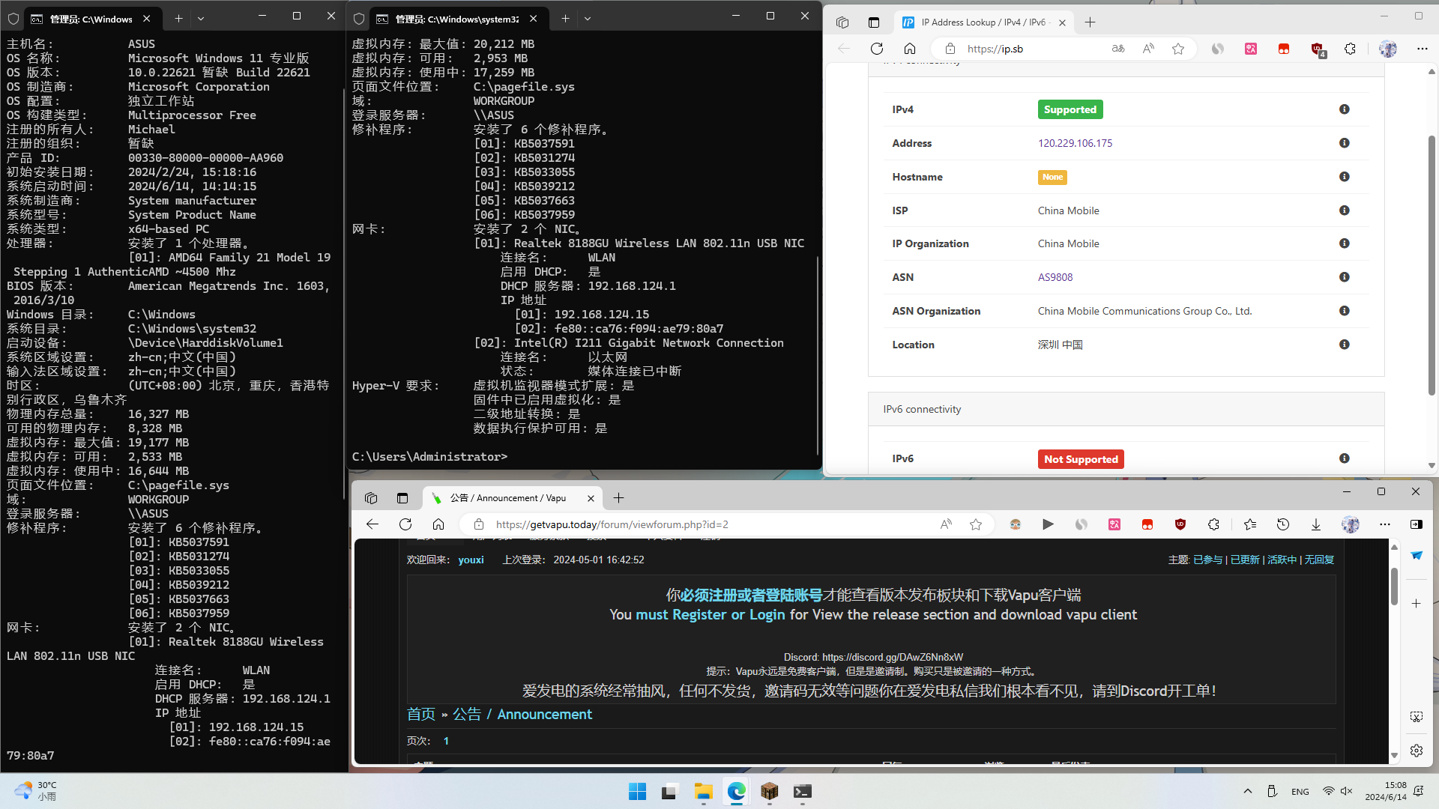Click the info icon in the Hostname row
The width and height of the screenshot is (1439, 809).
pyautogui.click(x=1345, y=177)
